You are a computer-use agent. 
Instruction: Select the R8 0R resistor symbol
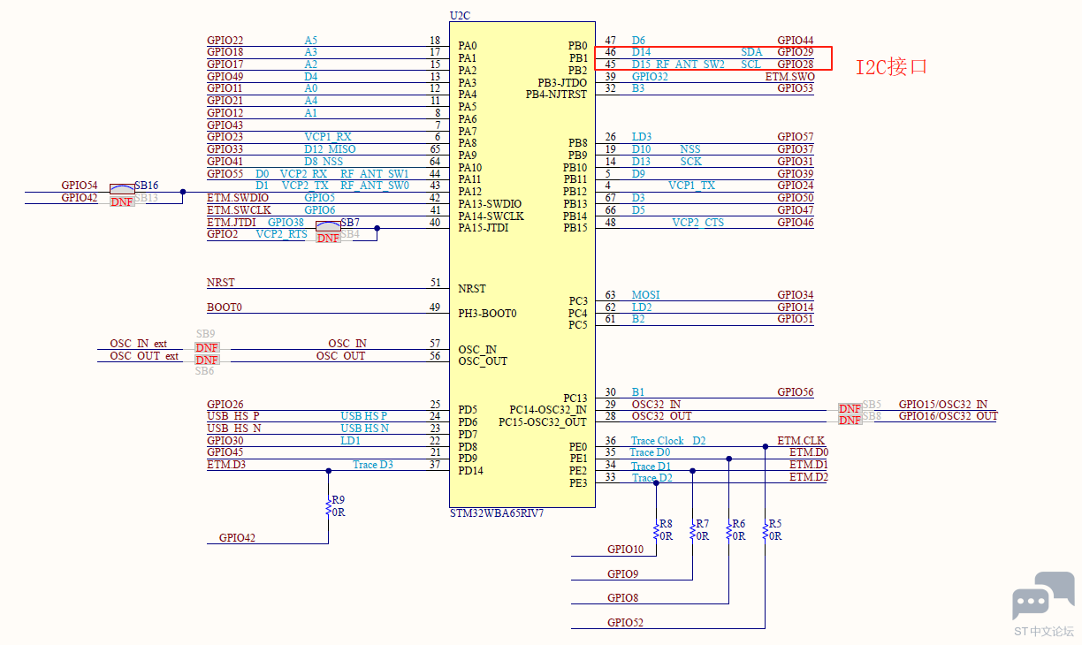[656, 530]
